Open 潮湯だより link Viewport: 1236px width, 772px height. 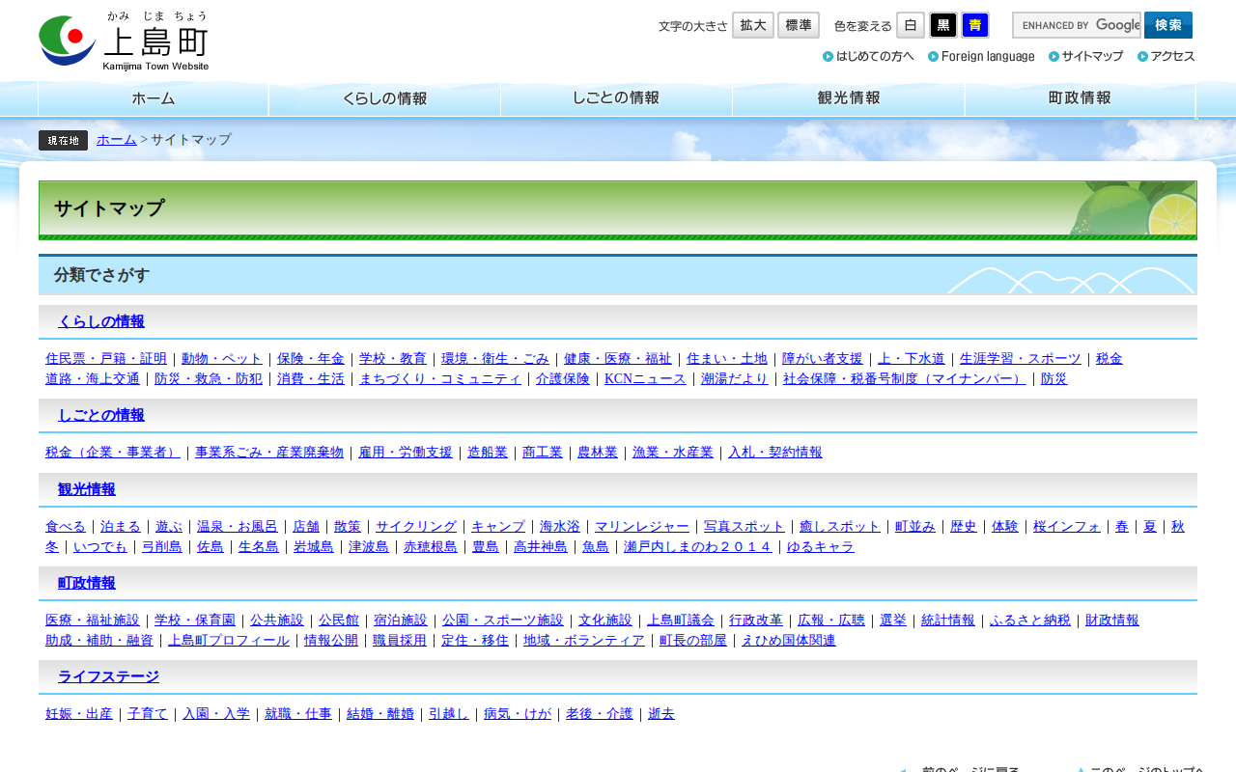click(735, 379)
